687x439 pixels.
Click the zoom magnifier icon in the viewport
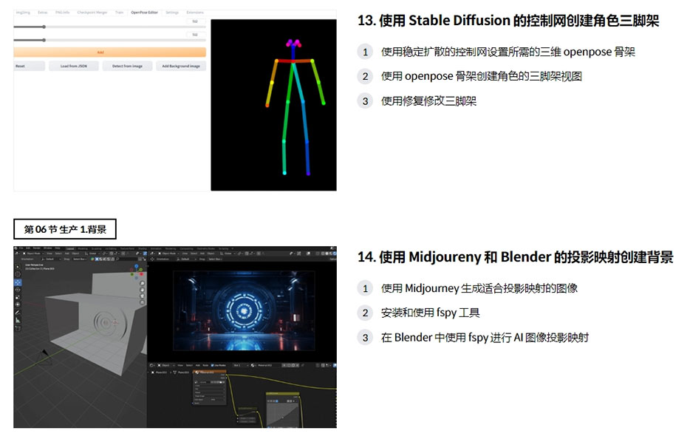[x=143, y=284]
